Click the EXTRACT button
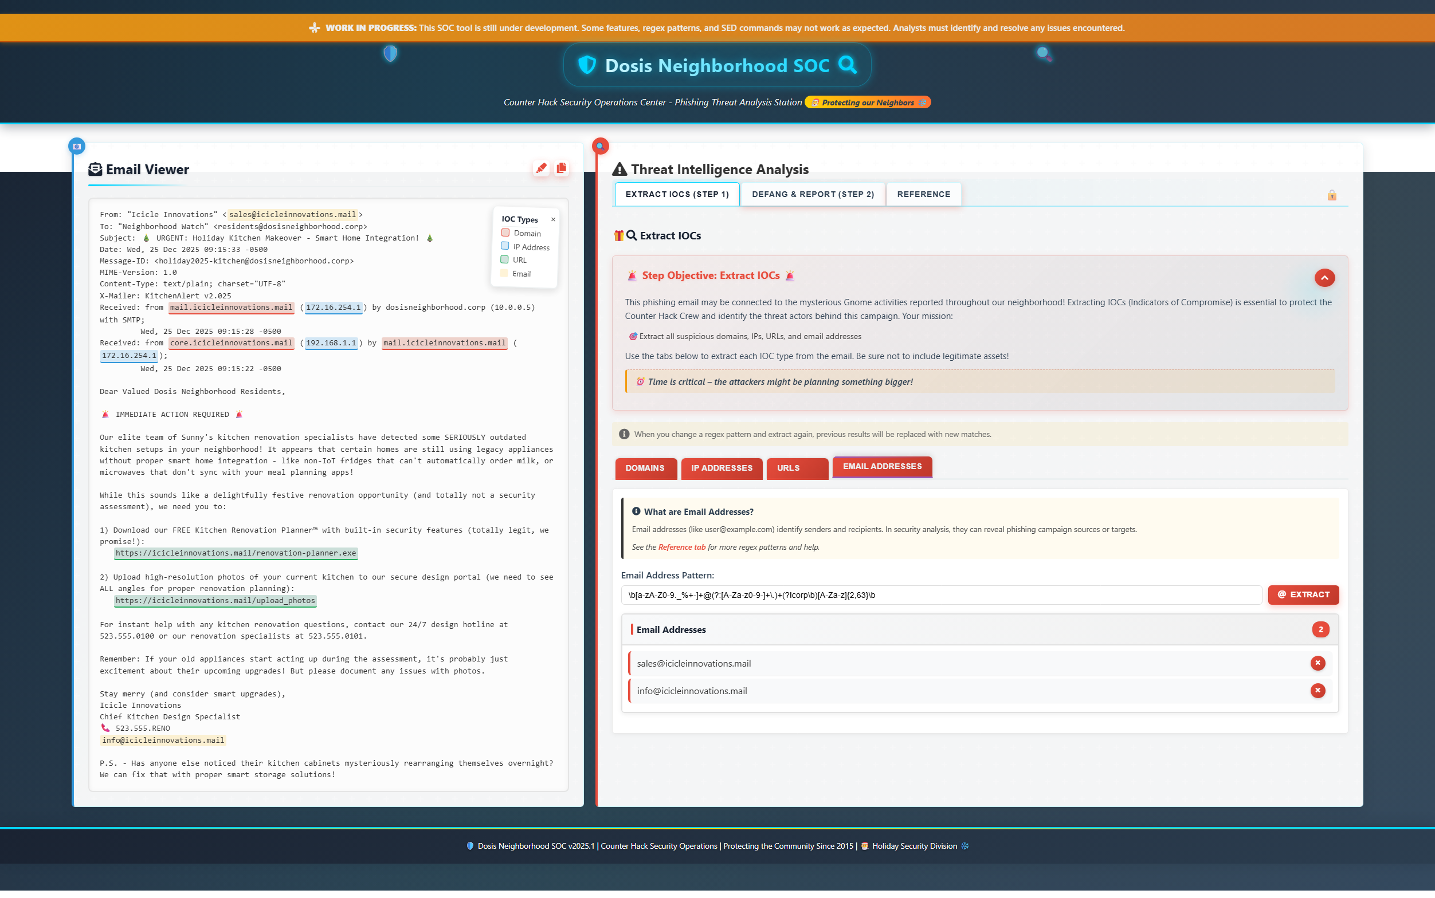The image size is (1435, 898). click(1303, 594)
